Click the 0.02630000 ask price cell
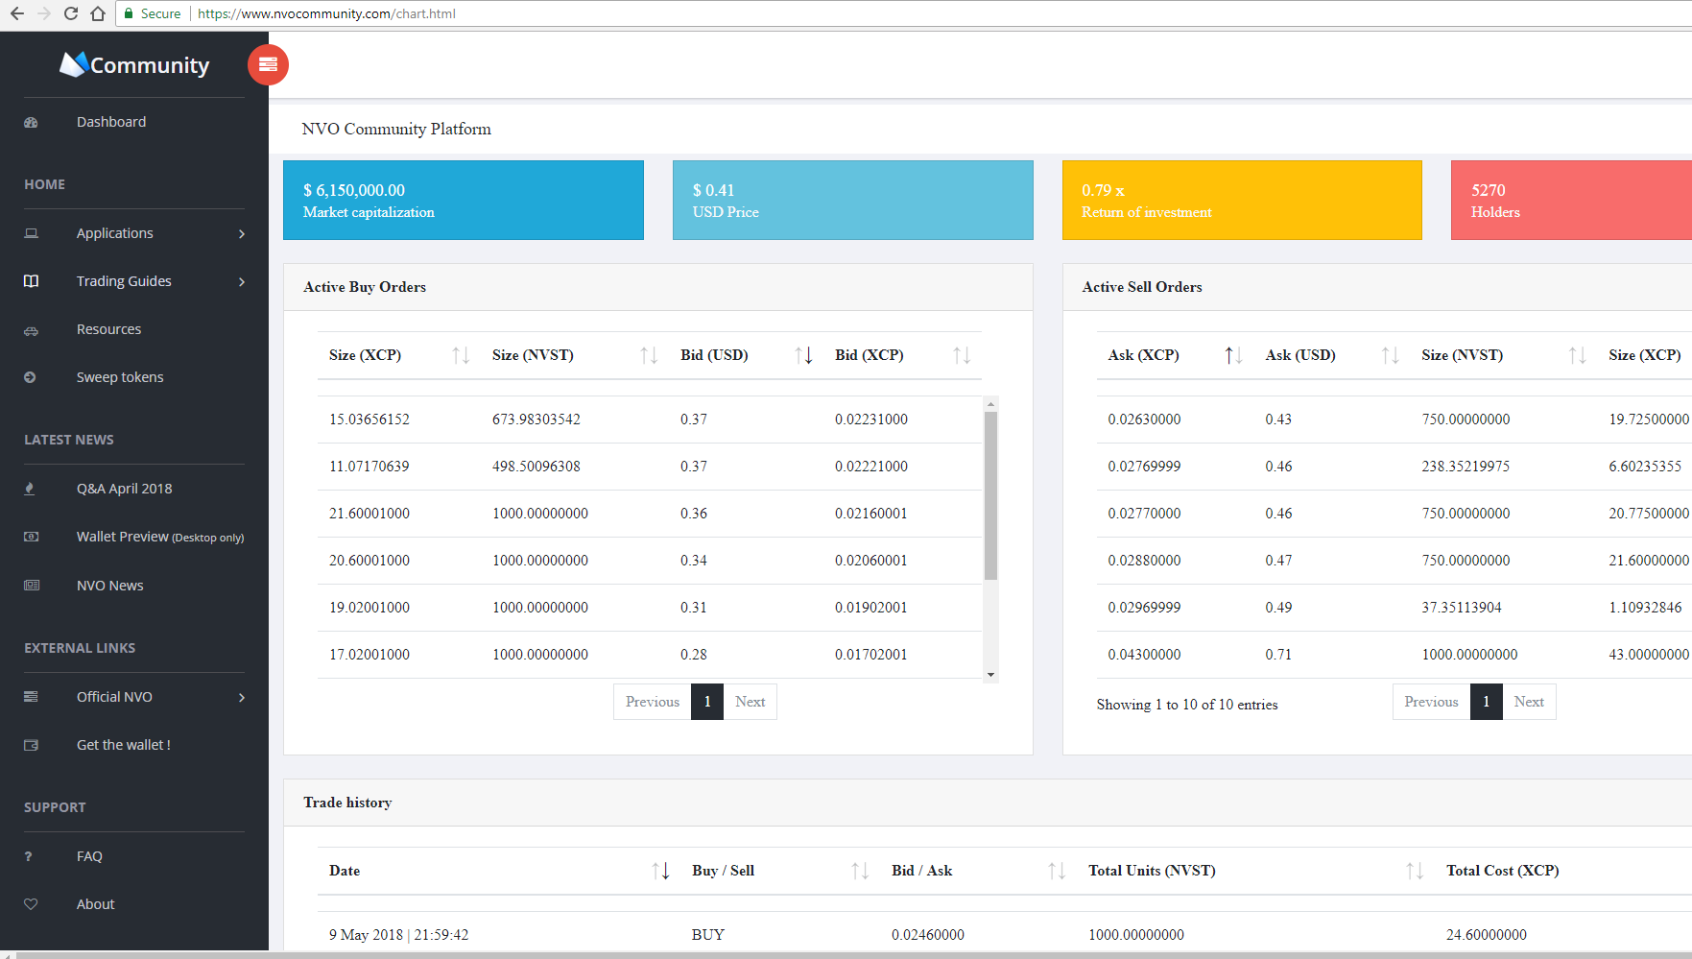The width and height of the screenshot is (1692, 959). (x=1144, y=420)
